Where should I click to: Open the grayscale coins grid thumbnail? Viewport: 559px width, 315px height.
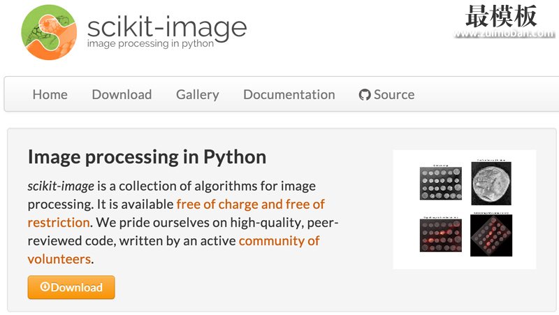(x=441, y=183)
